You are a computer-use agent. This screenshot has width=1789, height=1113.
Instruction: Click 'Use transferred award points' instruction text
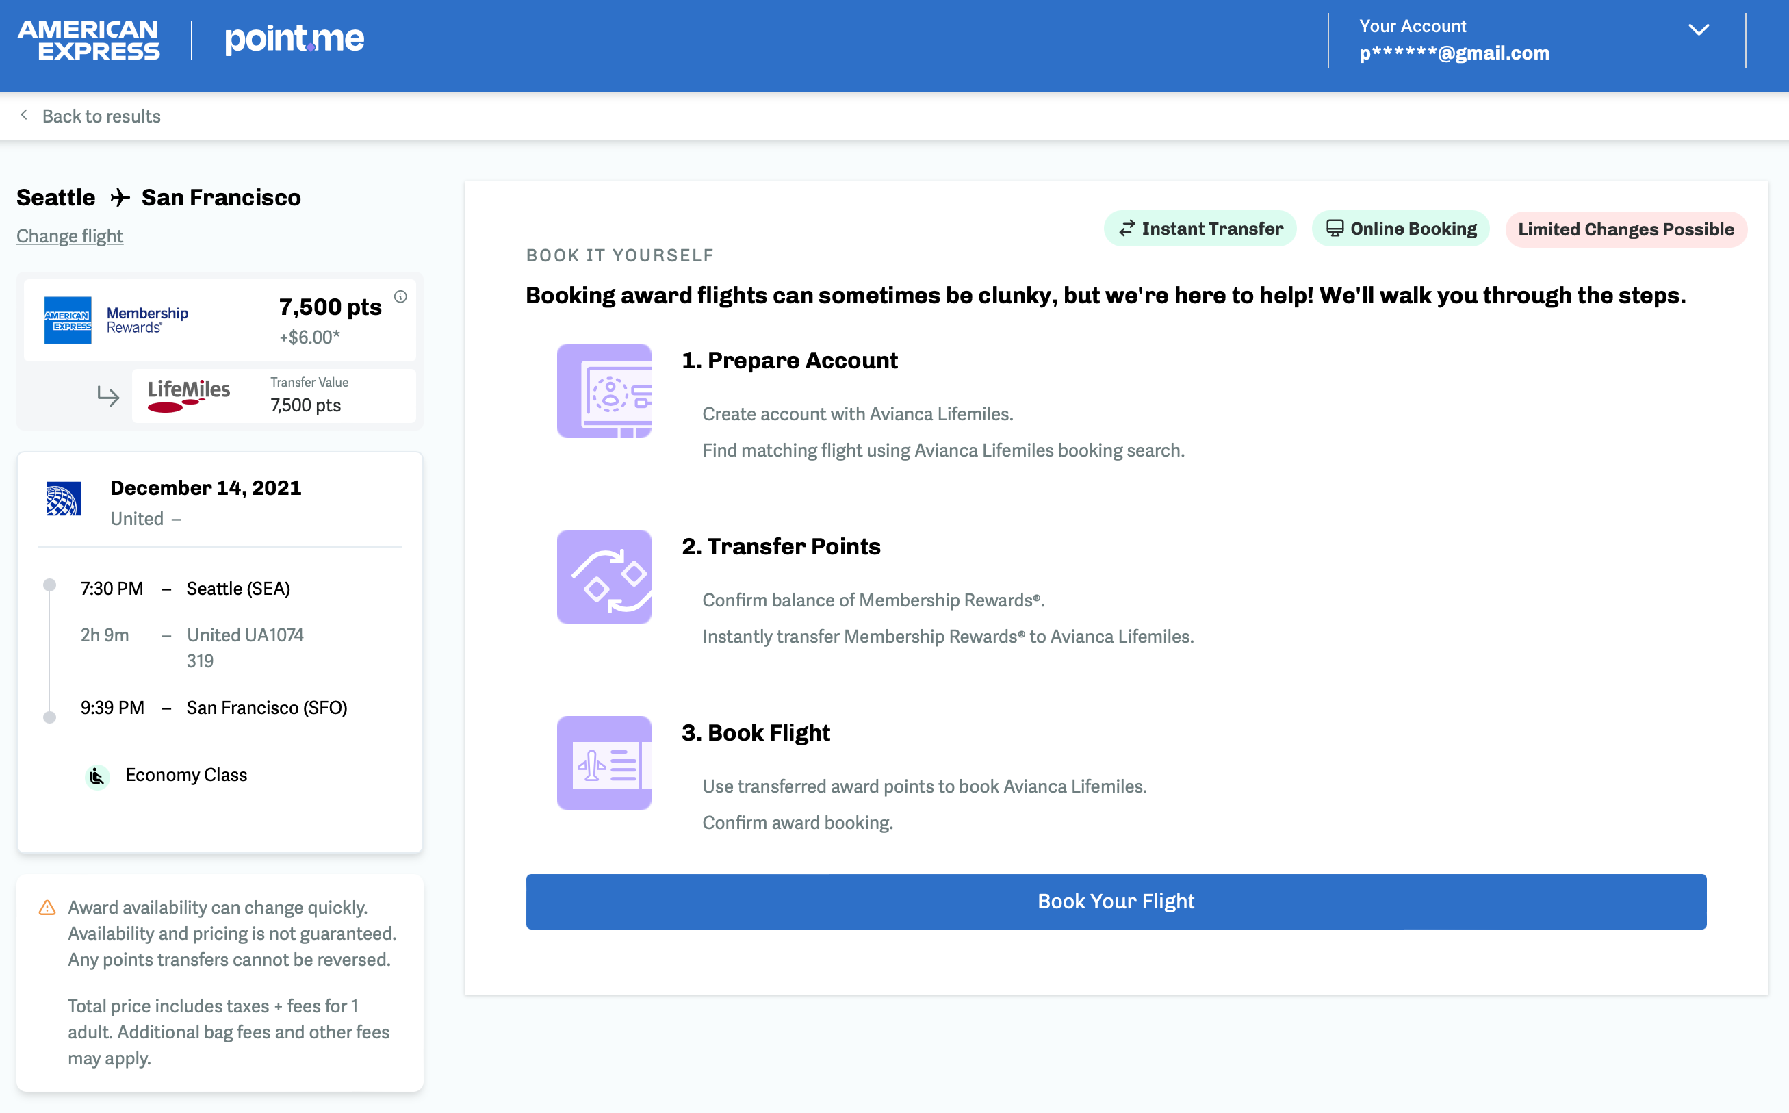pos(925,787)
